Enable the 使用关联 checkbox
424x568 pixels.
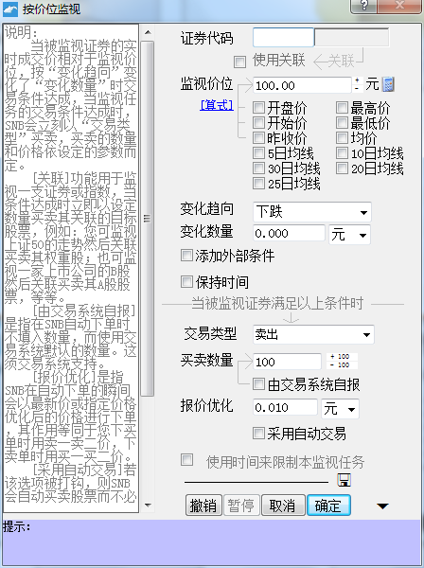click(x=239, y=62)
